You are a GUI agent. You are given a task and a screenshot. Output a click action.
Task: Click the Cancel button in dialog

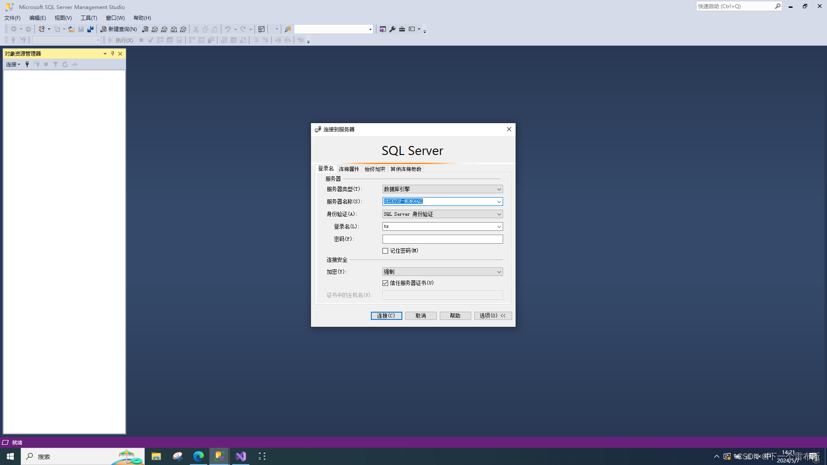coord(421,316)
